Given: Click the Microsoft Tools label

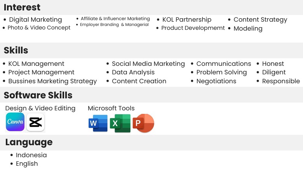Looking at the screenshot, I should (x=111, y=108).
